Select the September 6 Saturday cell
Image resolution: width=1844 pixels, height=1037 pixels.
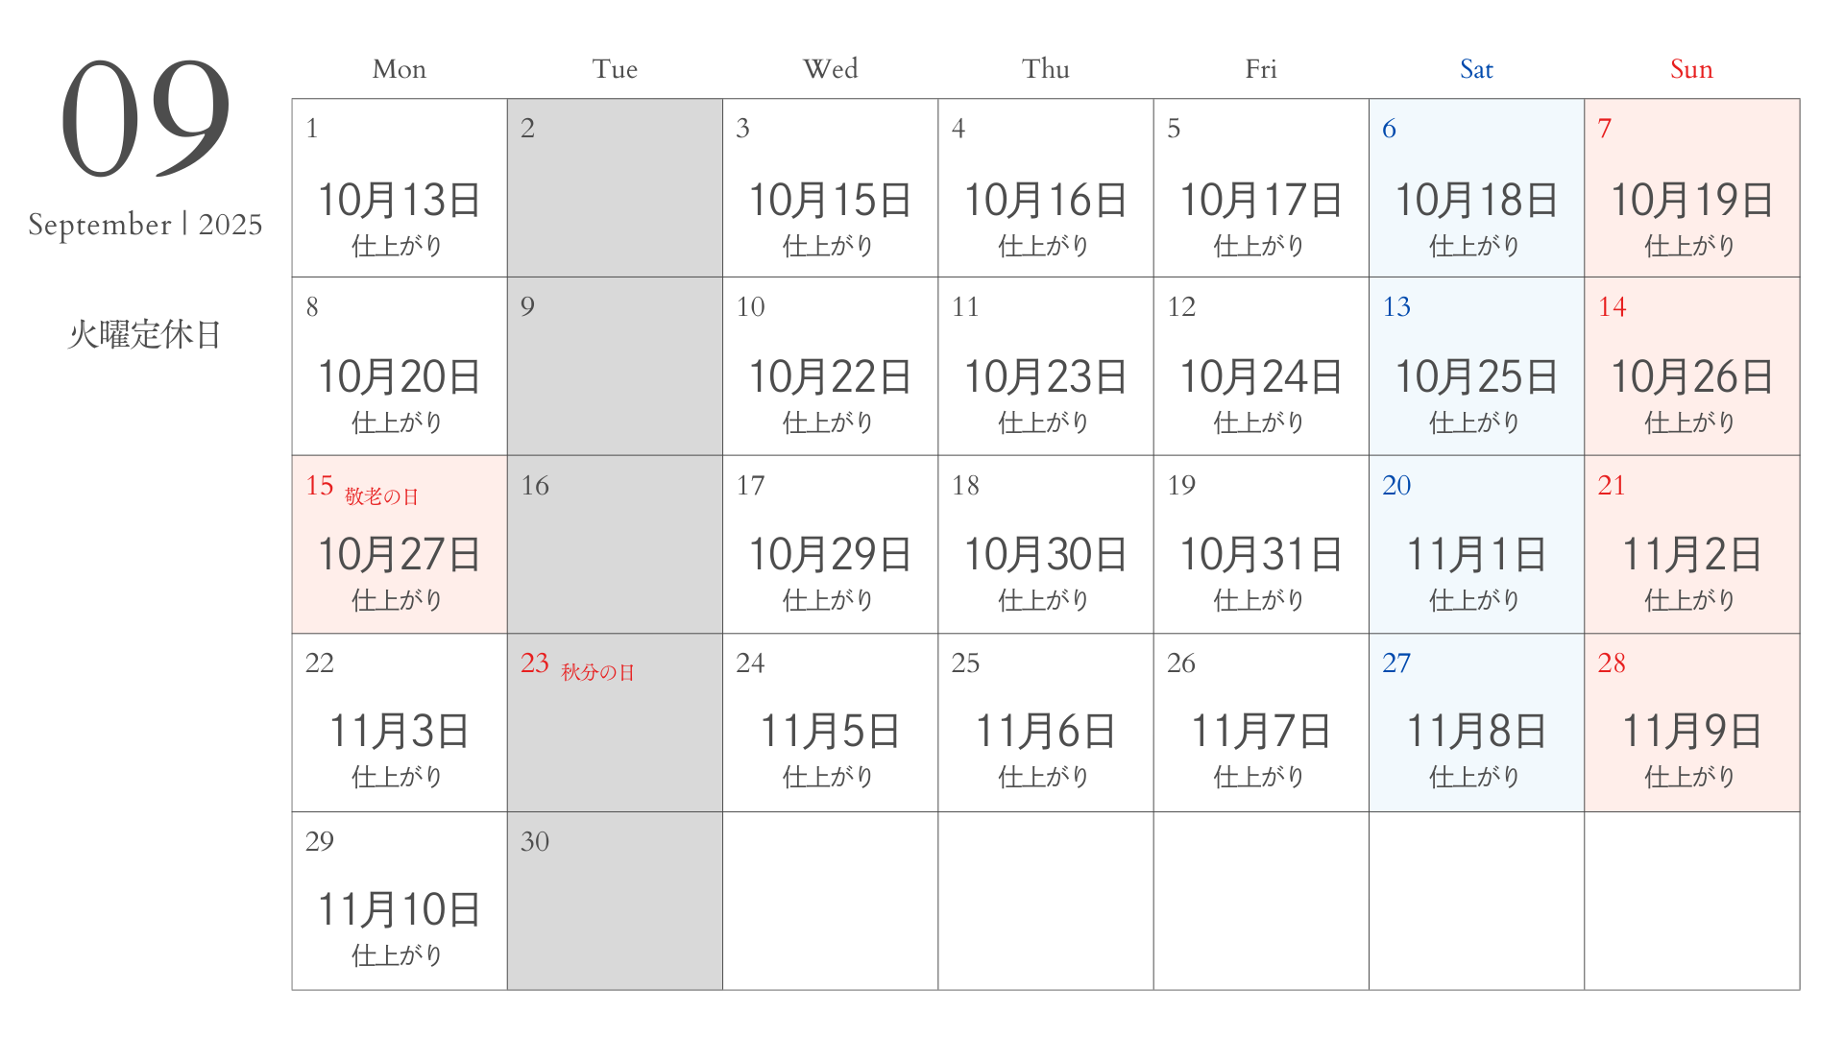[1476, 188]
